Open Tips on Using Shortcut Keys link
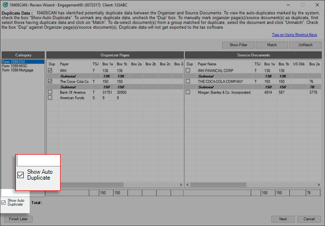The height and width of the screenshot is (226, 325). tap(294, 35)
